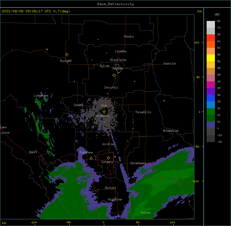
Task: Click the Didsbury town label
Action: click(x=103, y=116)
